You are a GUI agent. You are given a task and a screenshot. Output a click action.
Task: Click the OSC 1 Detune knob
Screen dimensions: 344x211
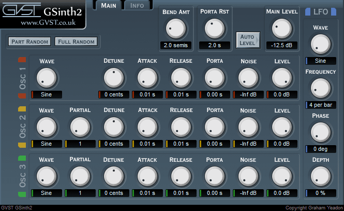coord(114,78)
